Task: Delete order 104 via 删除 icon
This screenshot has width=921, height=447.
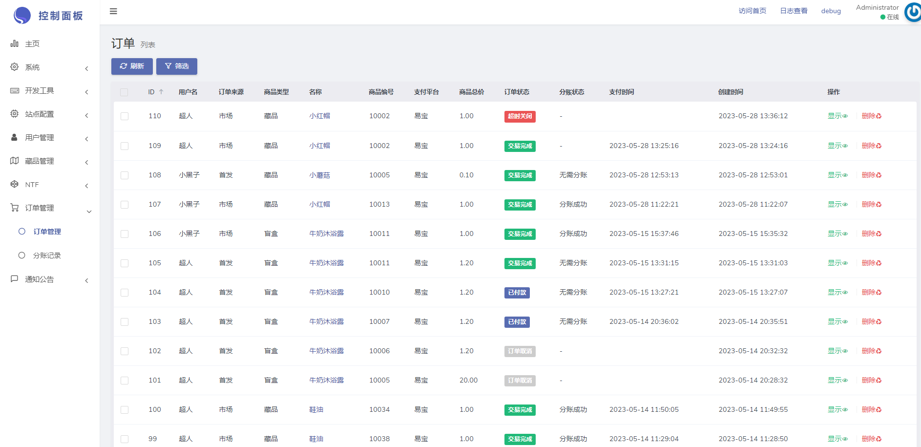Action: [879, 292]
